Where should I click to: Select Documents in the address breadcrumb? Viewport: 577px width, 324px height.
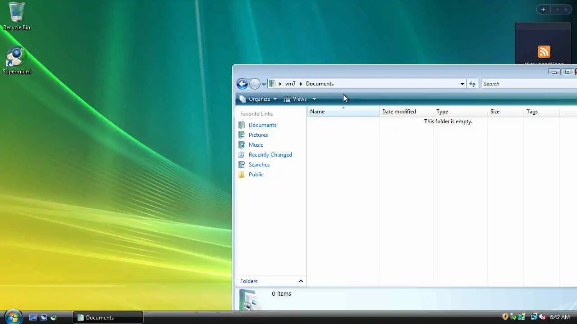pos(320,84)
